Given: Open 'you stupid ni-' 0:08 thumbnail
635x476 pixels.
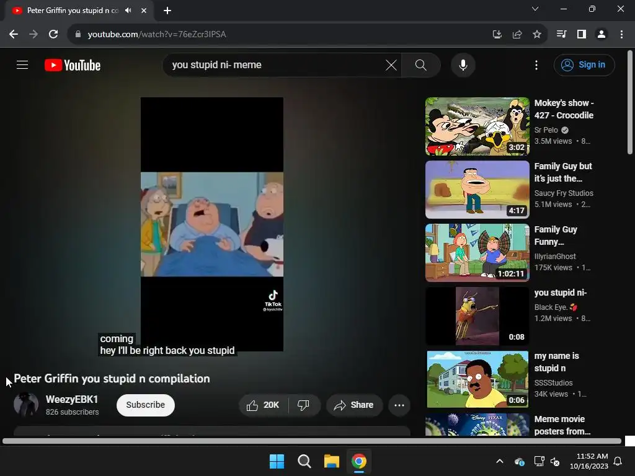Looking at the screenshot, I should tap(477, 316).
